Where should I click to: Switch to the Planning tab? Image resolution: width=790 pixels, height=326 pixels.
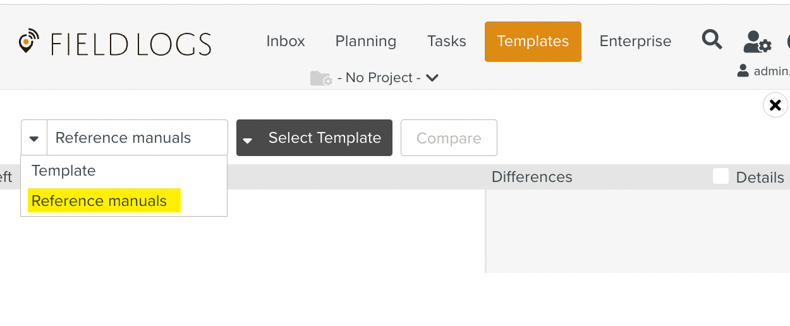[x=366, y=42]
